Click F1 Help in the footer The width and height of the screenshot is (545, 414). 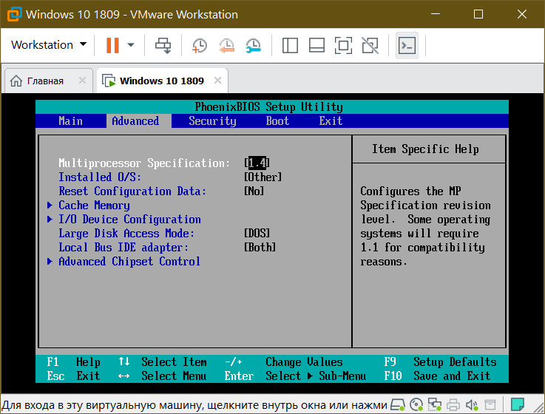(x=73, y=362)
